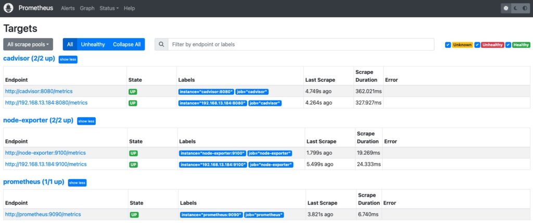Screen dimensions: 533x223
Task: Click UP badge for cadvisor:8080 row
Action: click(x=133, y=92)
